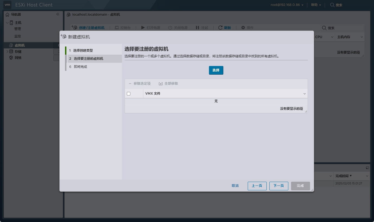Click the blue 选择 button

tap(216, 70)
